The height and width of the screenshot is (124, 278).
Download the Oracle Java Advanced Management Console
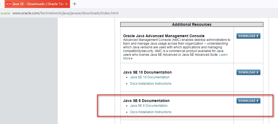click(x=248, y=36)
